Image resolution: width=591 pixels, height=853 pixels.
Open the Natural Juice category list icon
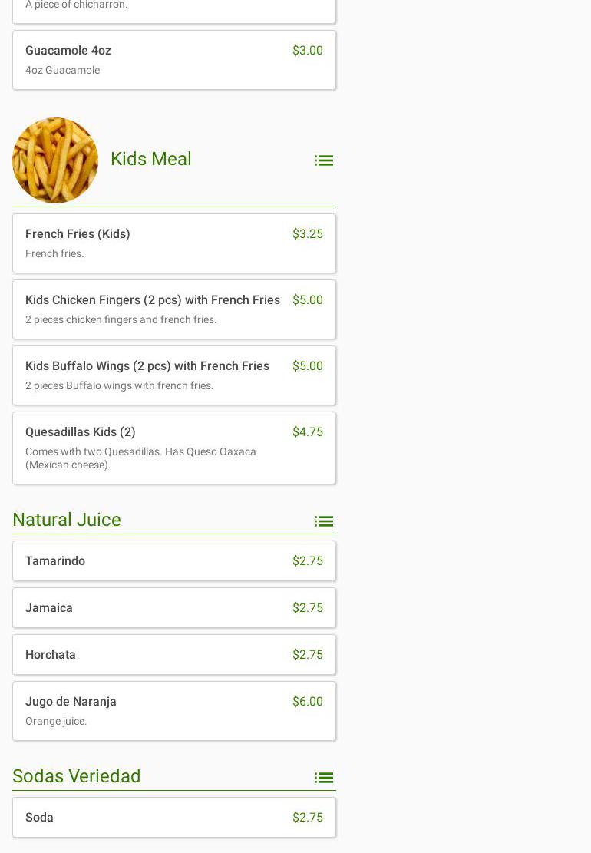[x=323, y=521]
